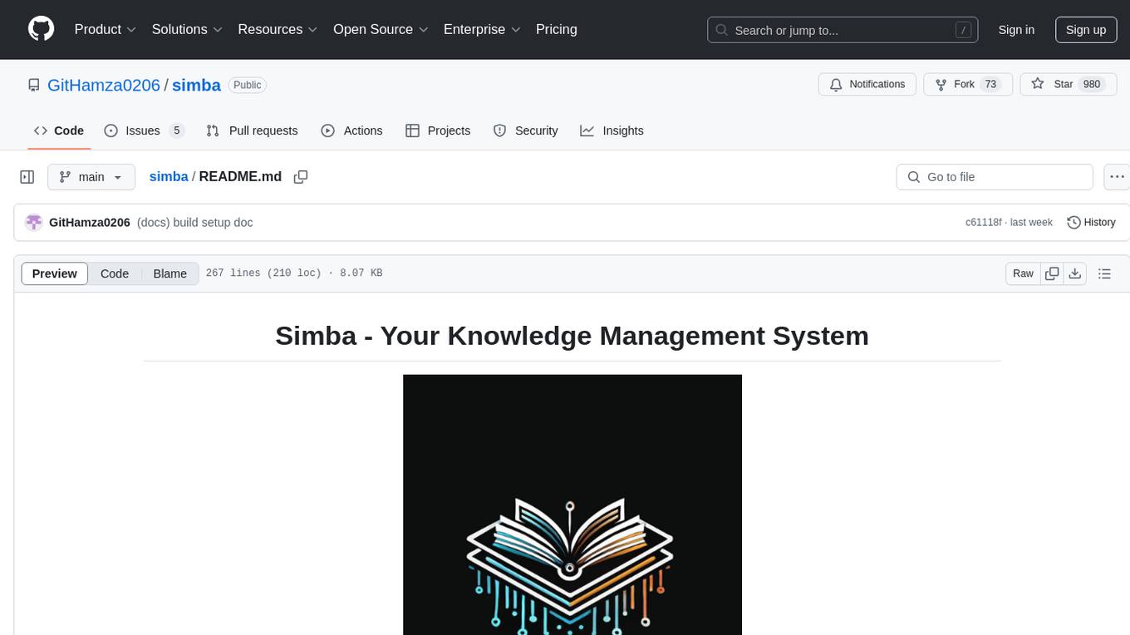The height and width of the screenshot is (635, 1130).
Task: Switch to the Projects tab
Action: tap(438, 130)
